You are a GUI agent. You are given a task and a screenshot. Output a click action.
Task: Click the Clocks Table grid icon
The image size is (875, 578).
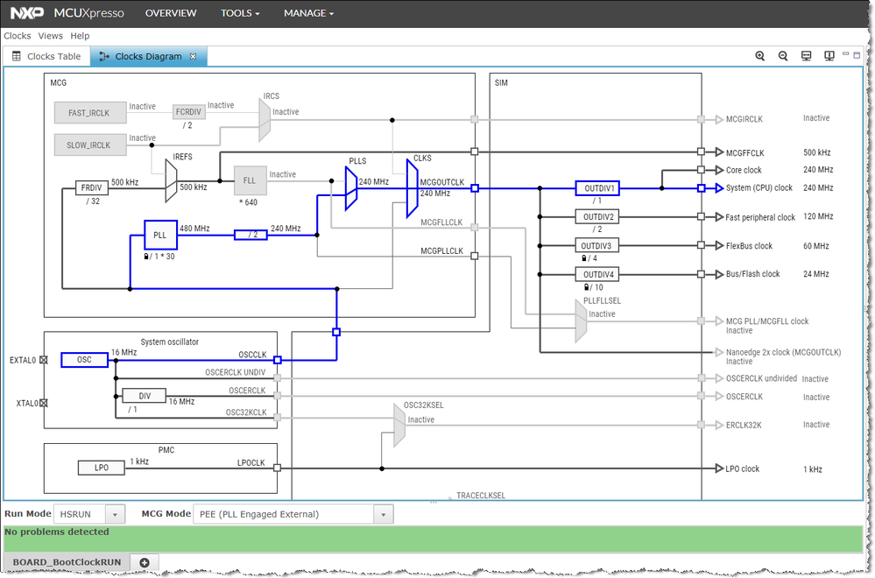16,56
